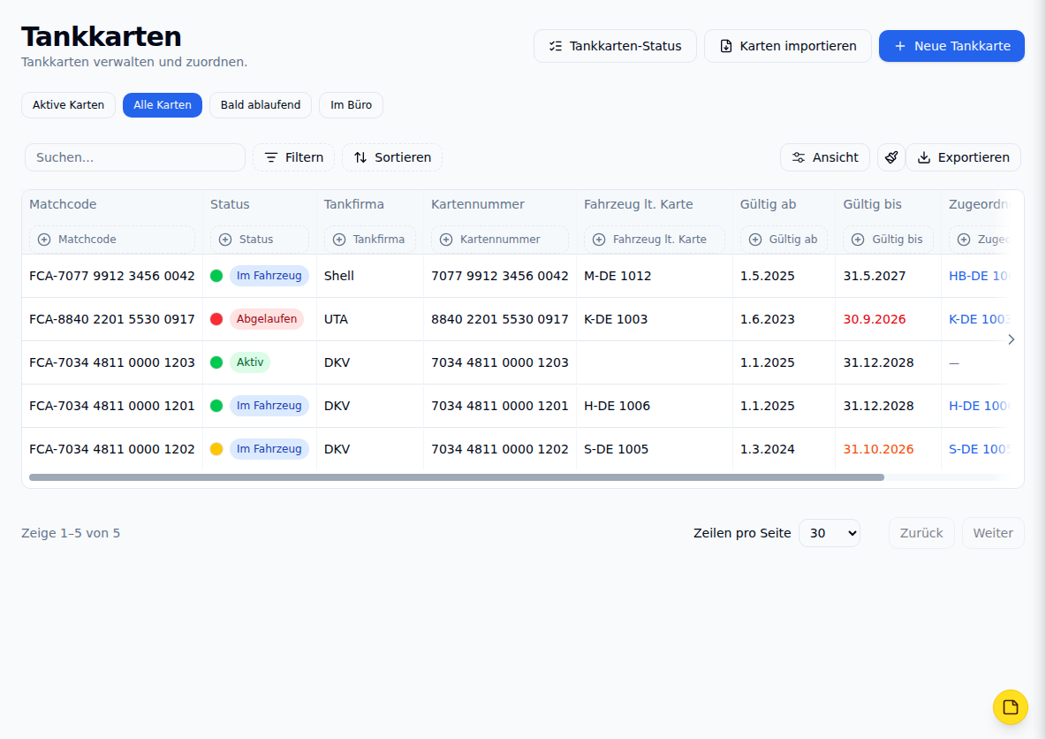The height and width of the screenshot is (739, 1046).
Task: Click the Kartennummer column header
Action: tap(478, 204)
